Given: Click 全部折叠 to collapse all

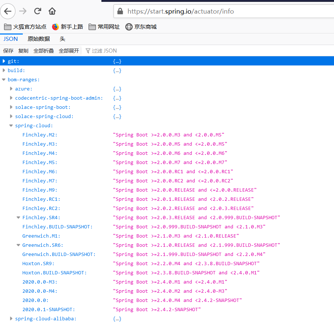Looking at the screenshot, I should [x=43, y=51].
